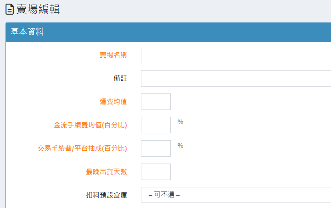The height and width of the screenshot is (208, 331).
Task: Select the 交易手續費/平台抽成 percentage input
Action: [156, 148]
